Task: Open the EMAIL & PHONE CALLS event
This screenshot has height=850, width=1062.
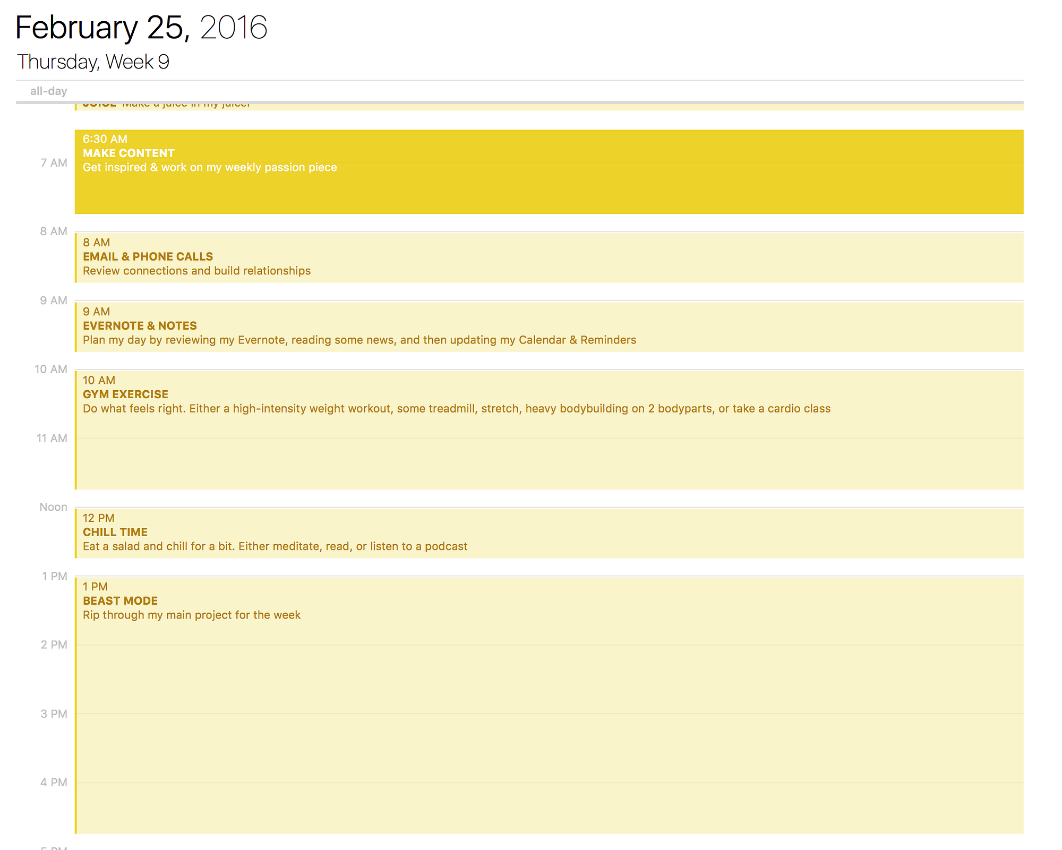Action: point(549,257)
